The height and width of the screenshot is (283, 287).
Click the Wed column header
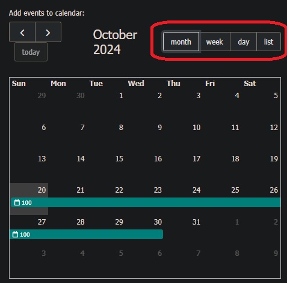coord(136,84)
